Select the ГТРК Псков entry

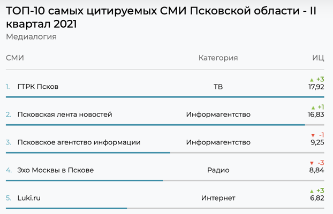coord(38,87)
